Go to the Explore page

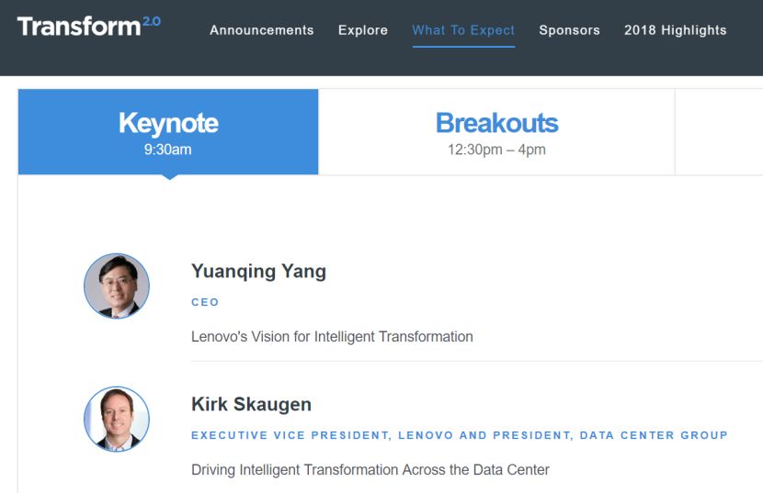click(x=363, y=30)
